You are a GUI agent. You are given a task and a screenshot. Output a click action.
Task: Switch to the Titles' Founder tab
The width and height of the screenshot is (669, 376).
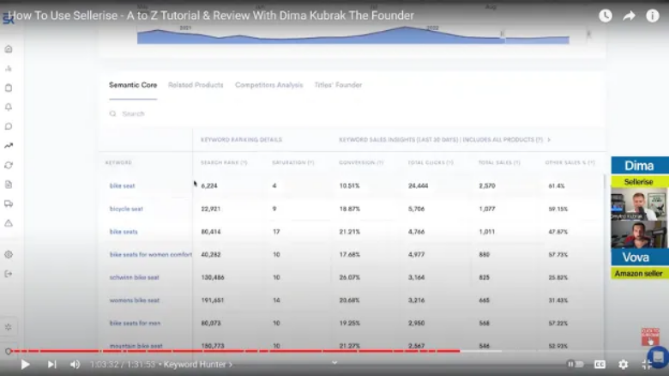click(338, 85)
